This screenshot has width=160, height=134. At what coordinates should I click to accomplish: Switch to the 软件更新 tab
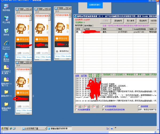pyautogui.click(x=88, y=26)
